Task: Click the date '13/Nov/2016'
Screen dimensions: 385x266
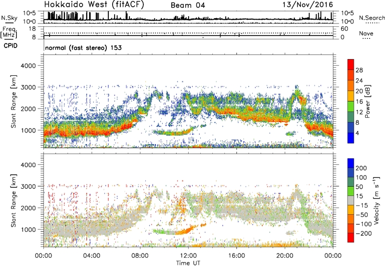Action: click(x=308, y=4)
